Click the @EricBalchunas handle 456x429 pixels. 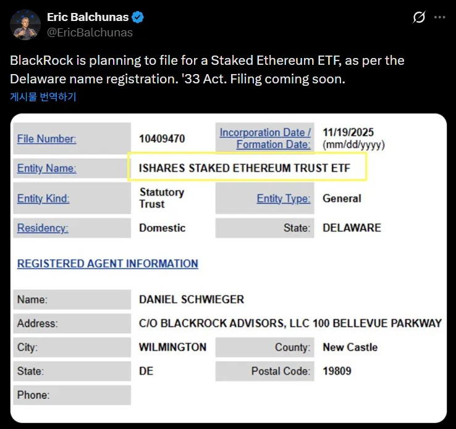pos(90,32)
